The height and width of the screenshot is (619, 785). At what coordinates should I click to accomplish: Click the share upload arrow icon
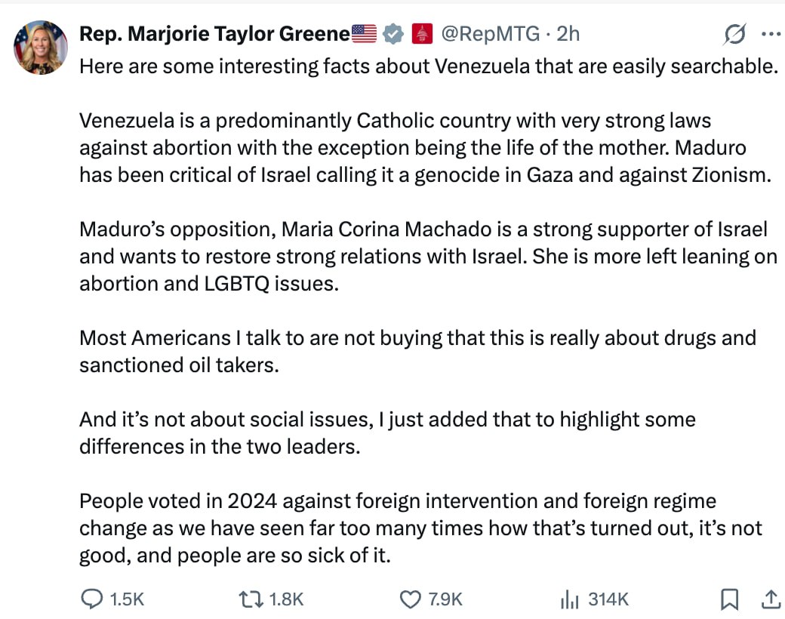point(770,599)
